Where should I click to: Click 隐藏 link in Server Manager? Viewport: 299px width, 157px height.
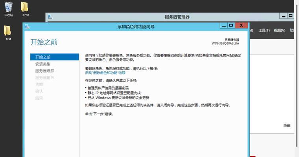[287, 126]
